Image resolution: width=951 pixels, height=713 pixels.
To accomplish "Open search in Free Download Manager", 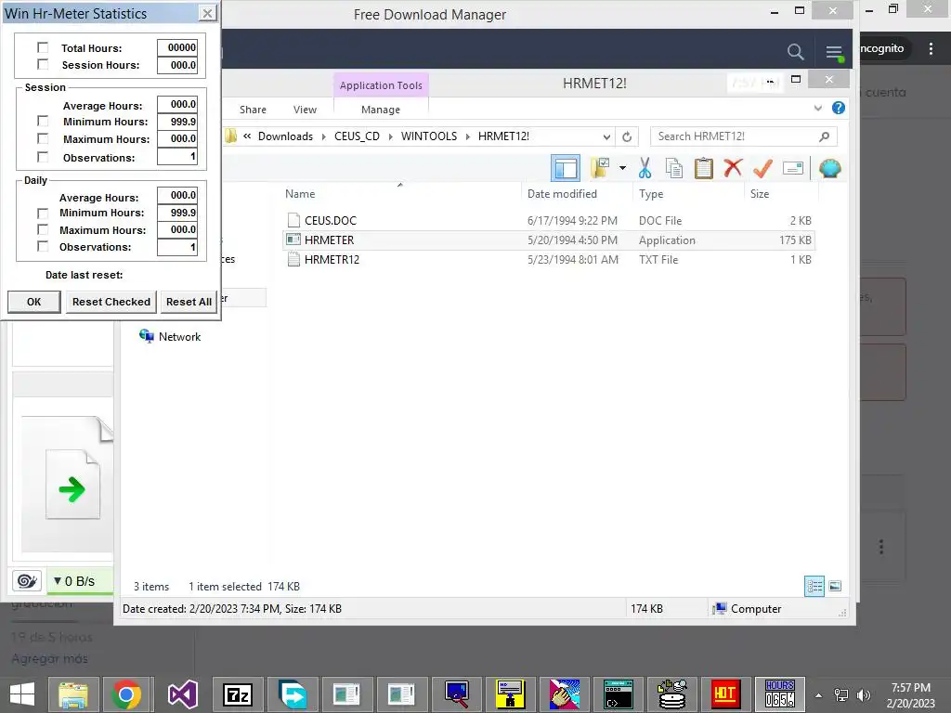I will 795,52.
